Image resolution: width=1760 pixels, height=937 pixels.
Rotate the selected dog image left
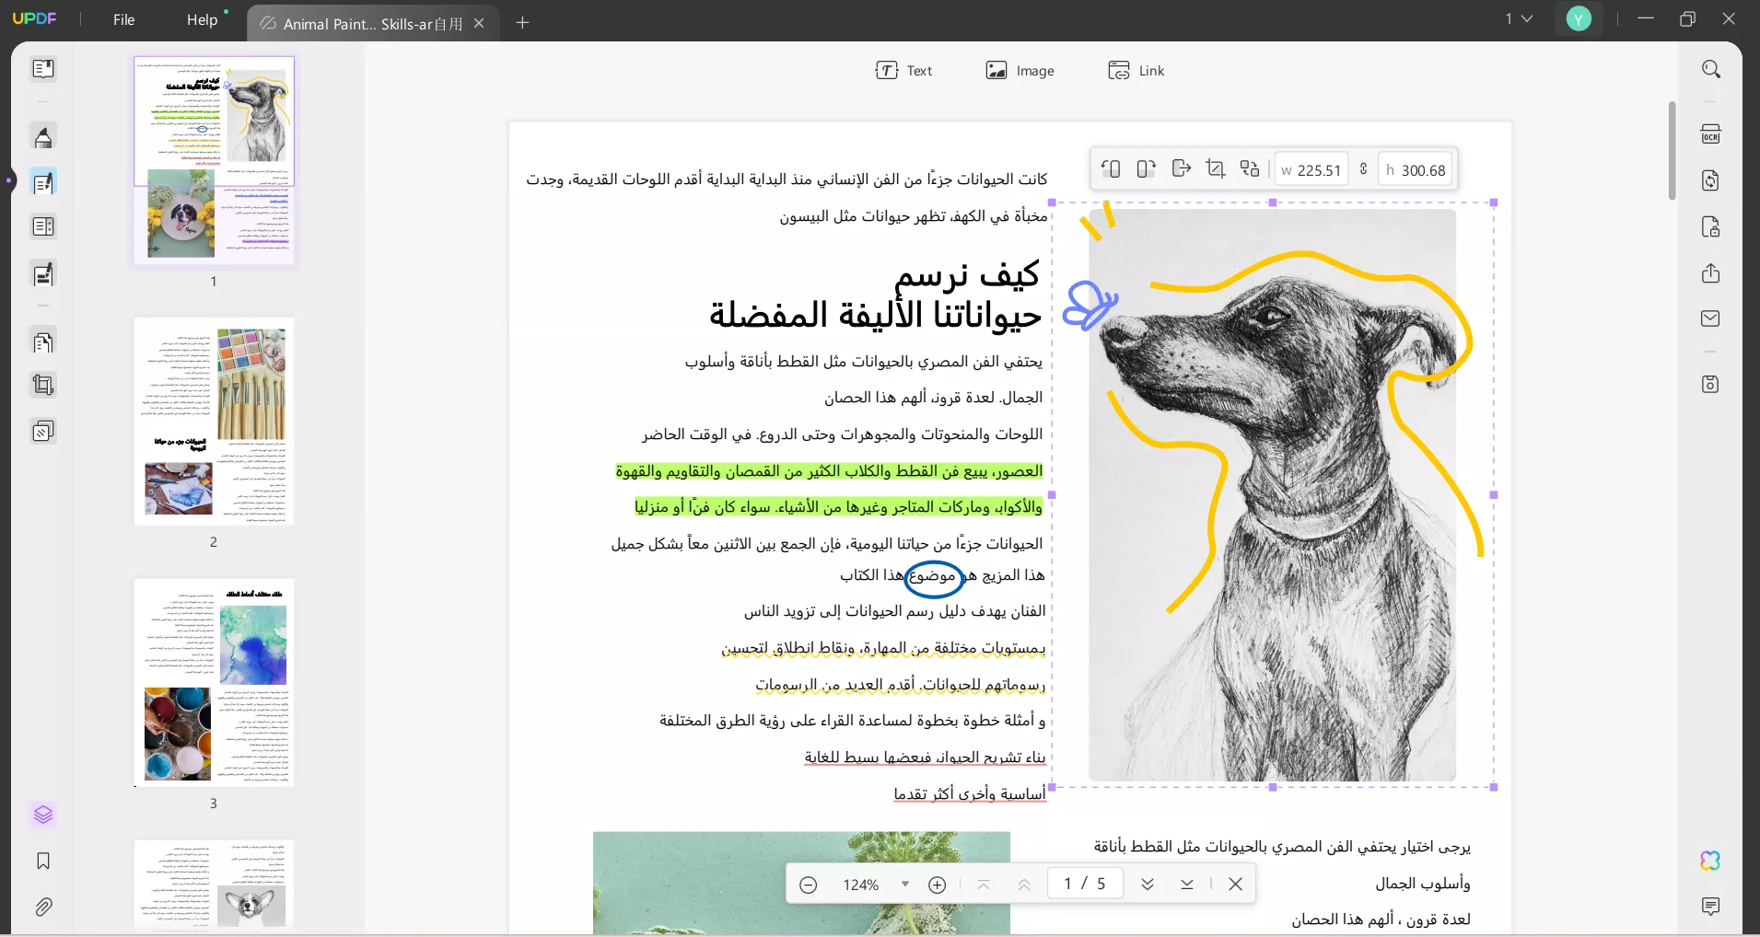pyautogui.click(x=1112, y=169)
